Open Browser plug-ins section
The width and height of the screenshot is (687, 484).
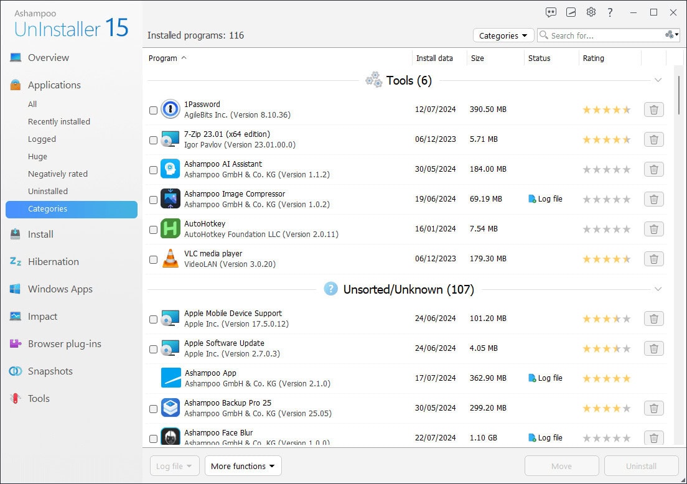(65, 344)
